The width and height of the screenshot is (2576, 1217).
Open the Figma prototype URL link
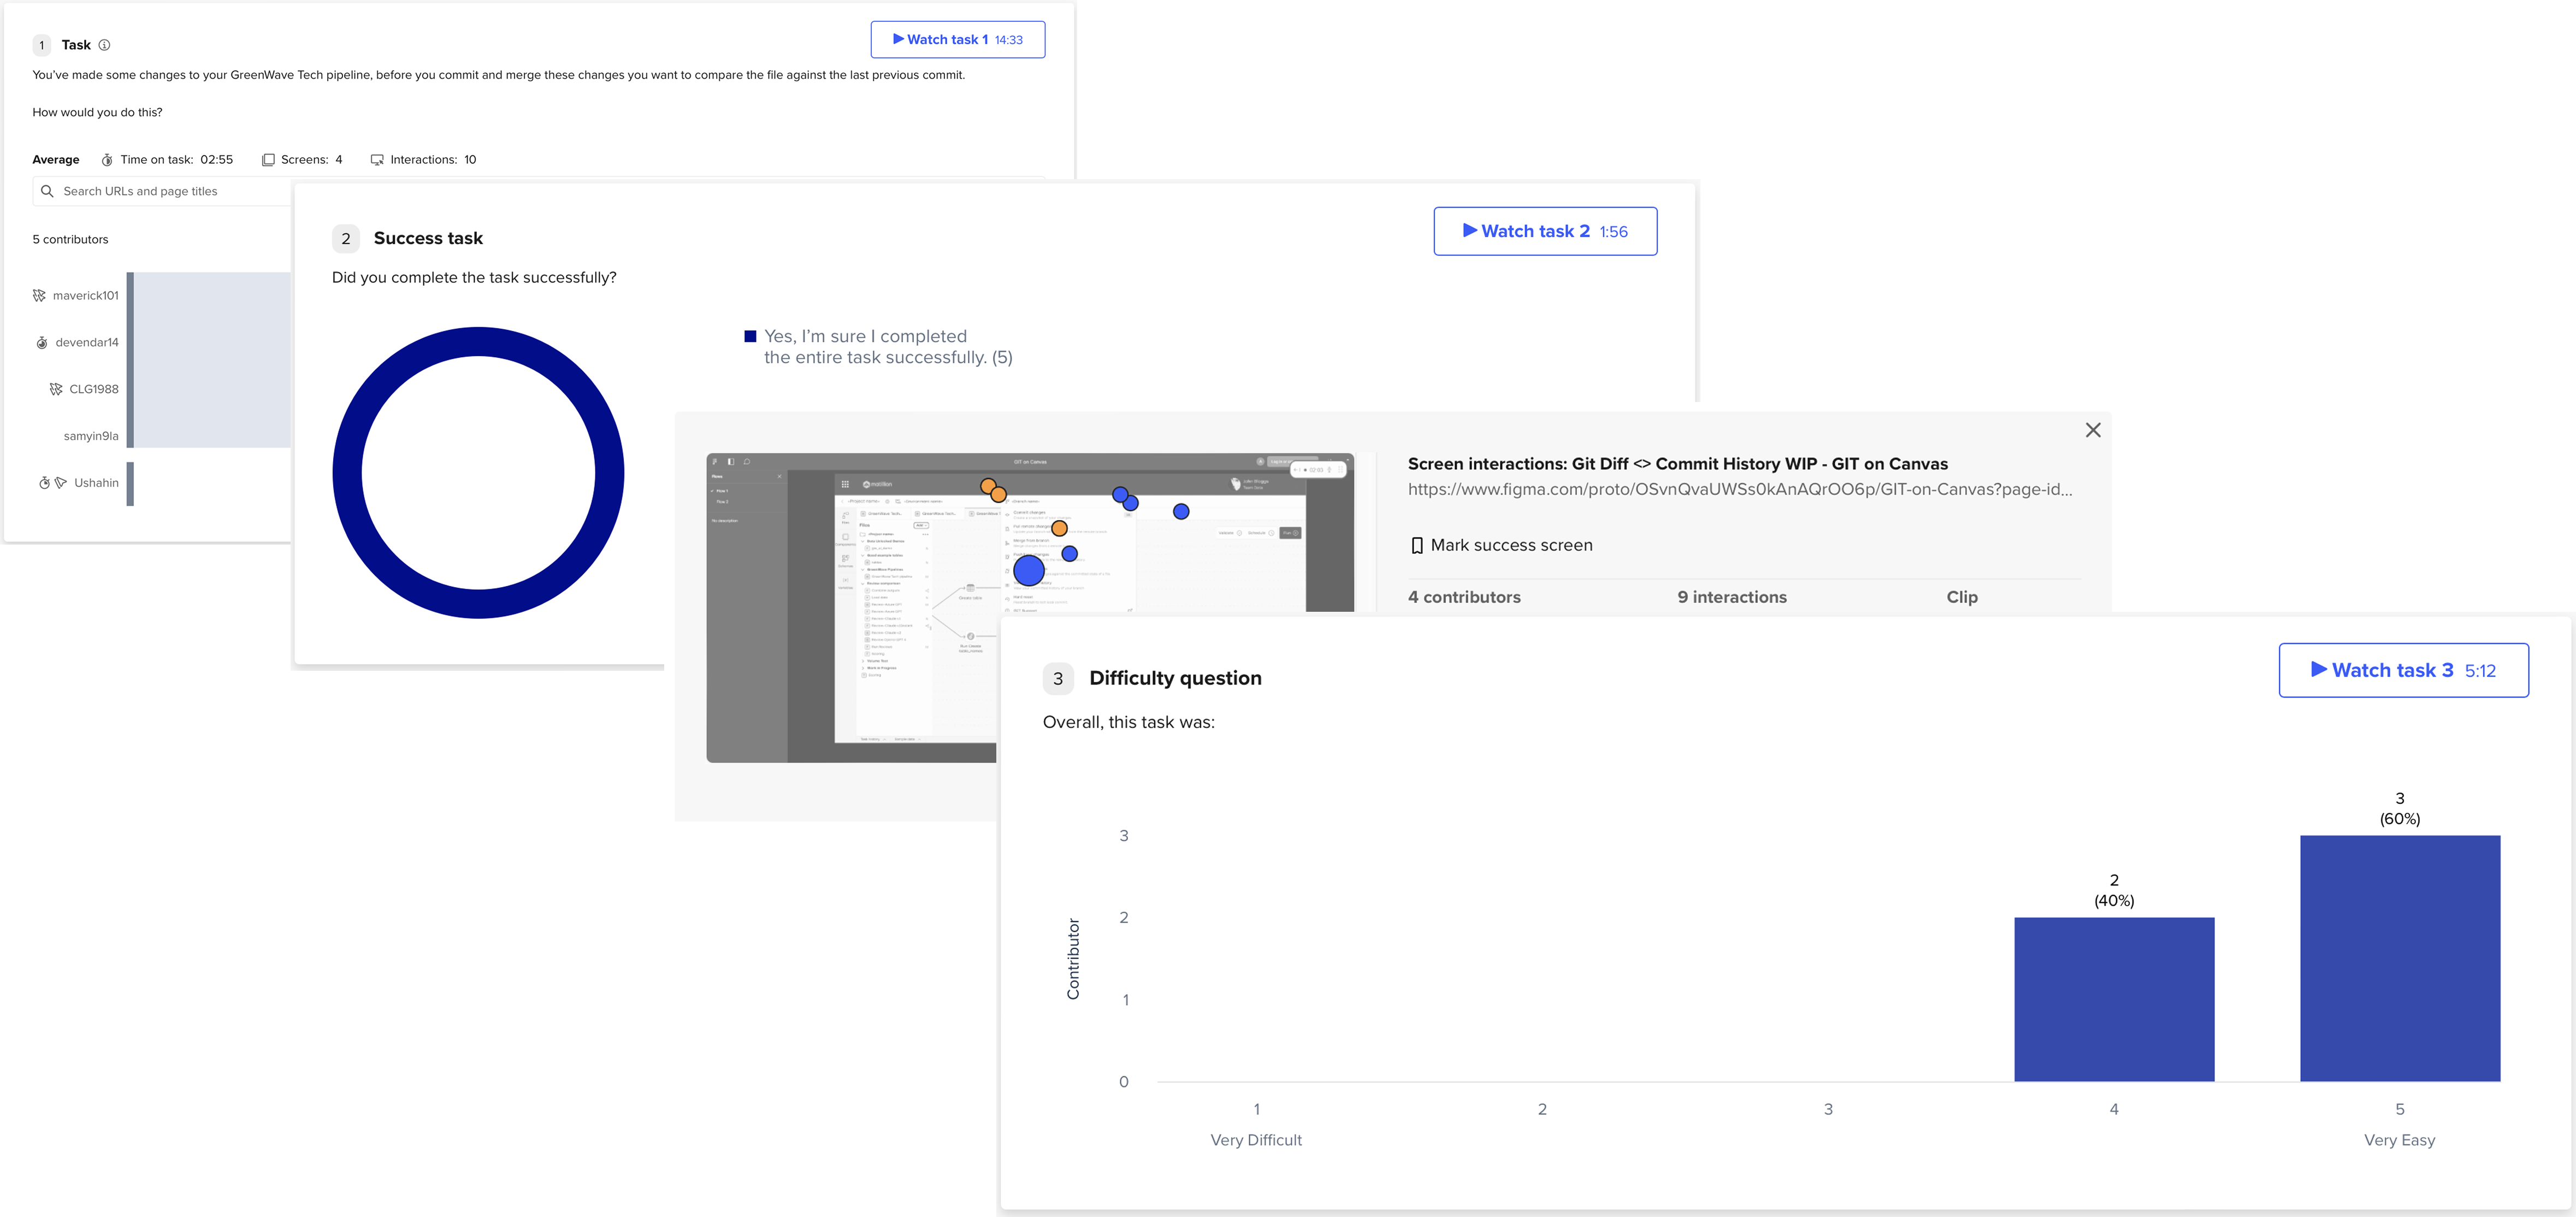pos(1740,489)
